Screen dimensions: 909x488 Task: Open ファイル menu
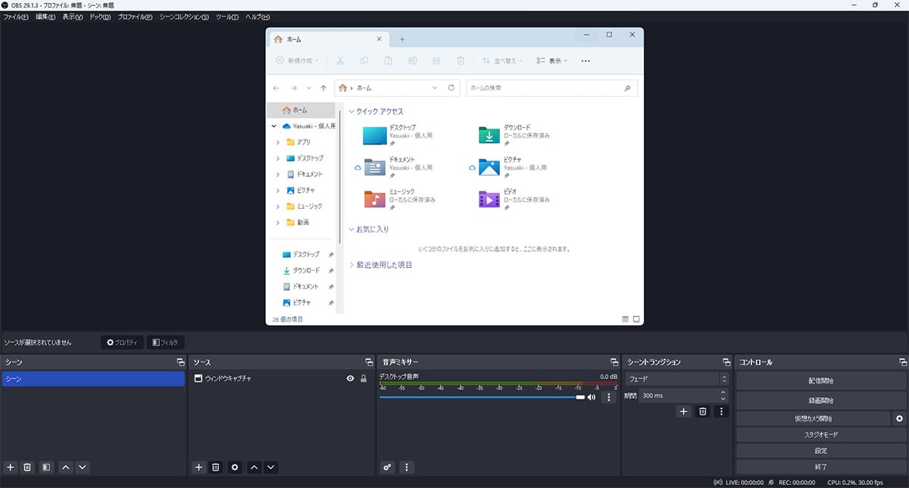click(16, 17)
